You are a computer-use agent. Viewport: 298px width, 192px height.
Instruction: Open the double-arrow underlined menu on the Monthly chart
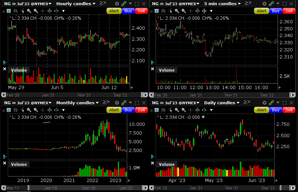click(x=106, y=102)
